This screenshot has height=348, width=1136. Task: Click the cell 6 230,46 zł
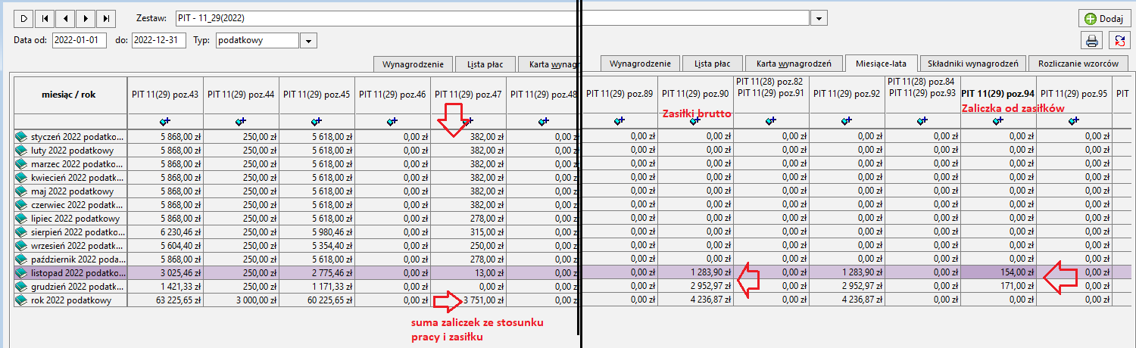[x=165, y=231]
